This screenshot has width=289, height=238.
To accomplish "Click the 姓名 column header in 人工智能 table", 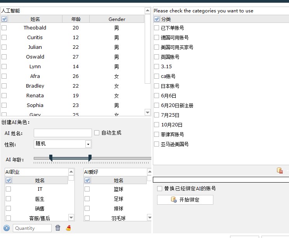I will 35,19.
